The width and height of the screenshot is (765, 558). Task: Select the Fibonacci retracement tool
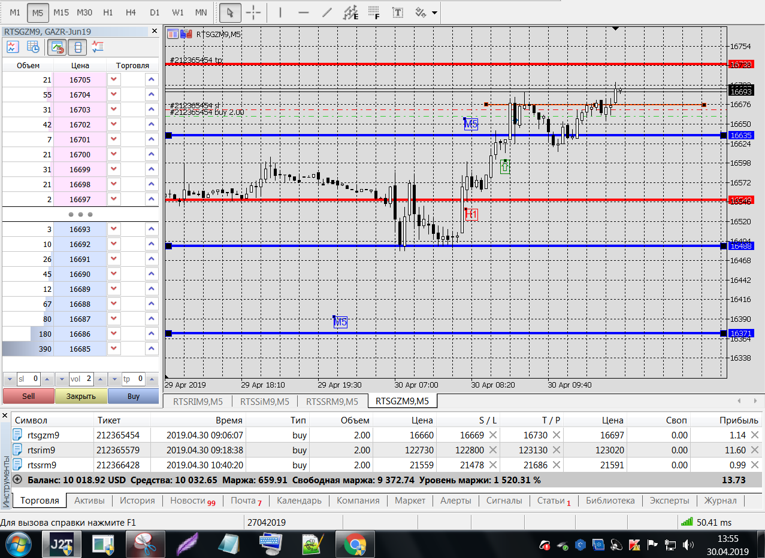pos(374,12)
